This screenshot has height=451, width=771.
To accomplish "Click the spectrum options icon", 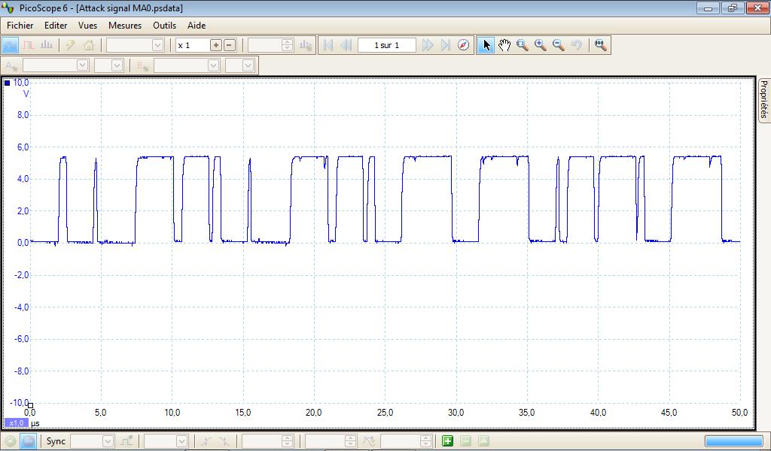I will pos(306,45).
